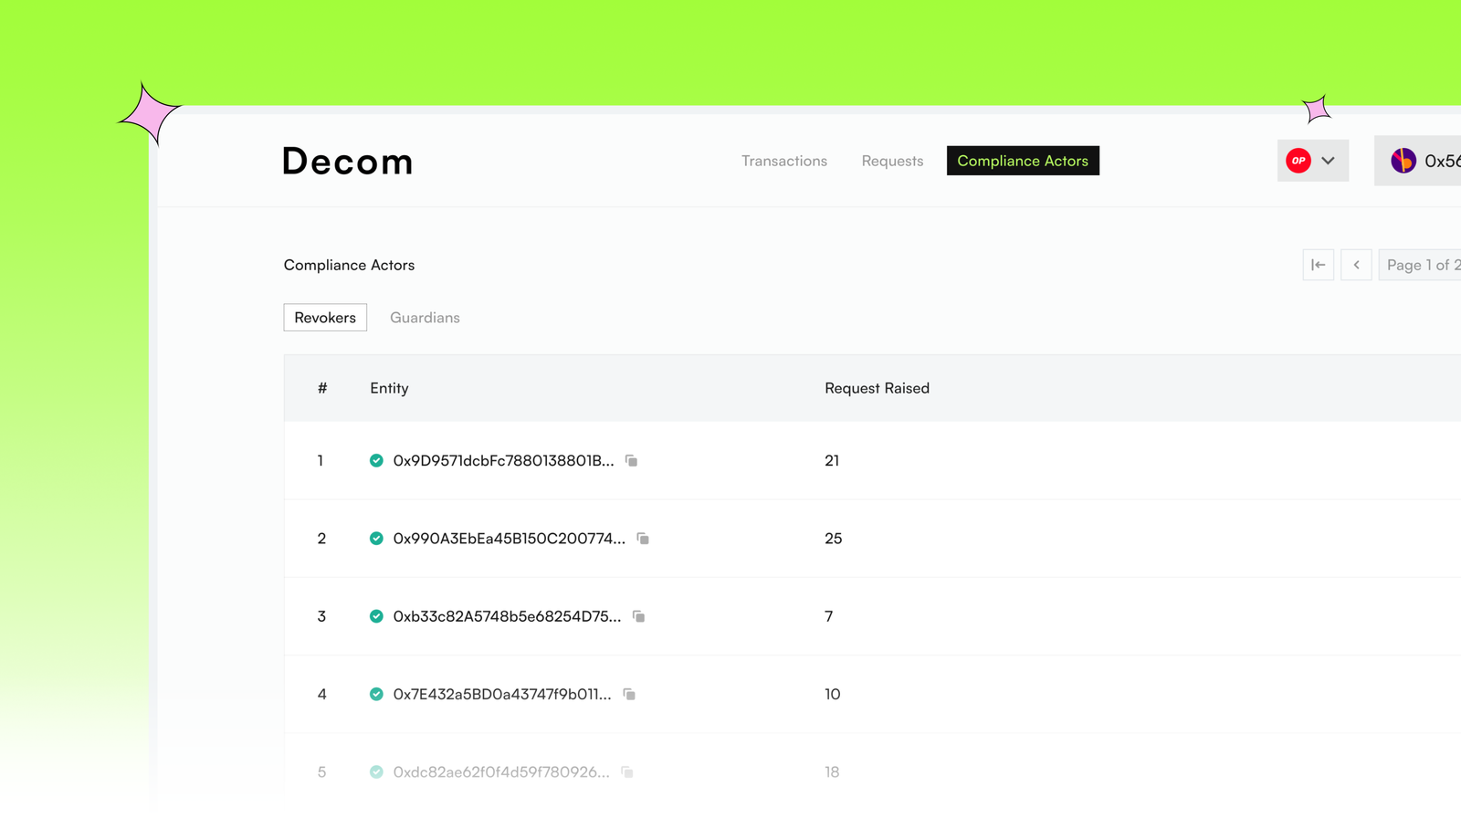Open the OP network selector dropdown
Image resolution: width=1461 pixels, height=818 pixels.
1313,161
